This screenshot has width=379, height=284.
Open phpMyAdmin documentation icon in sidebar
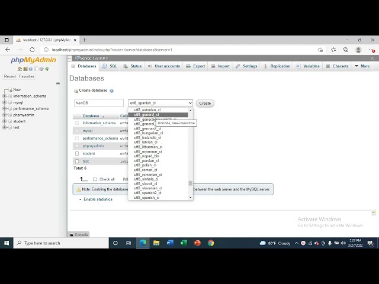click(x=31, y=69)
